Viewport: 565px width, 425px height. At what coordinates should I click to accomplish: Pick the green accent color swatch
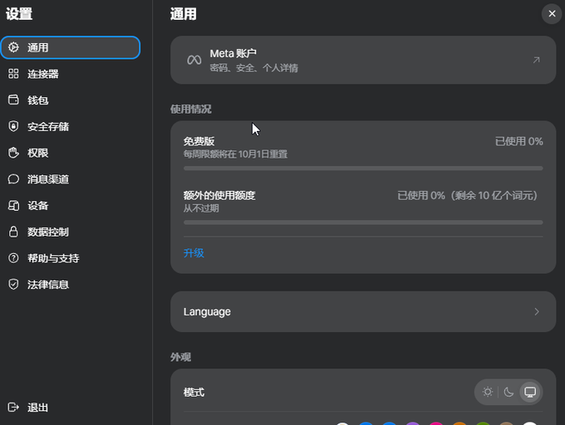click(x=483, y=423)
